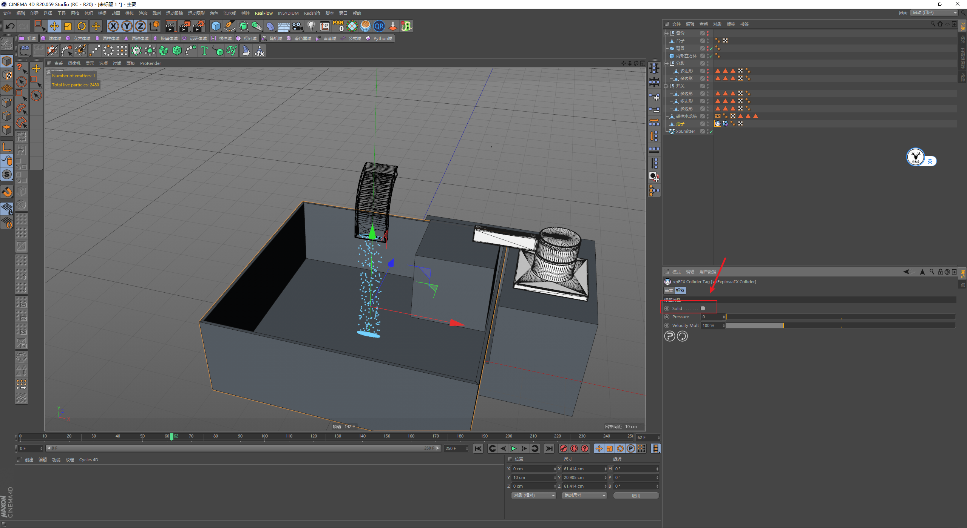Open the 绝对尺寸 dropdown
This screenshot has width=967, height=528.
(584, 495)
